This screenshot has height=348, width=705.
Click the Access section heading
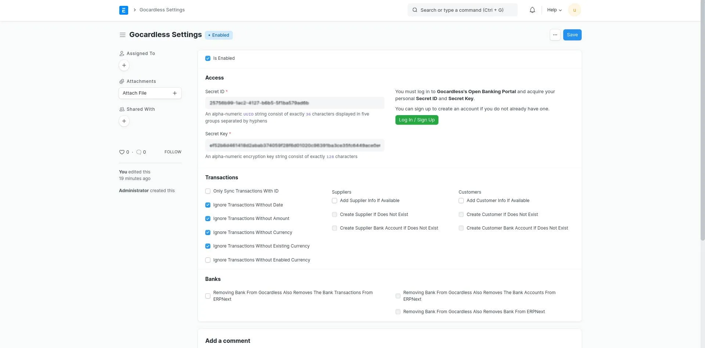(x=214, y=78)
